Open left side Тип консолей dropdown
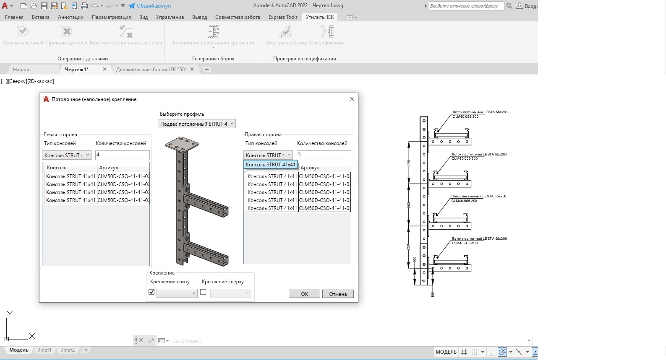The height and width of the screenshot is (360, 666). [x=66, y=155]
